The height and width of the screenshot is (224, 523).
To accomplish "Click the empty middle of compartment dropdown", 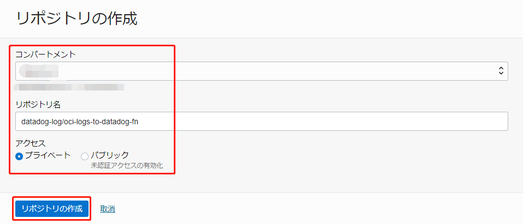I will click(x=273, y=71).
